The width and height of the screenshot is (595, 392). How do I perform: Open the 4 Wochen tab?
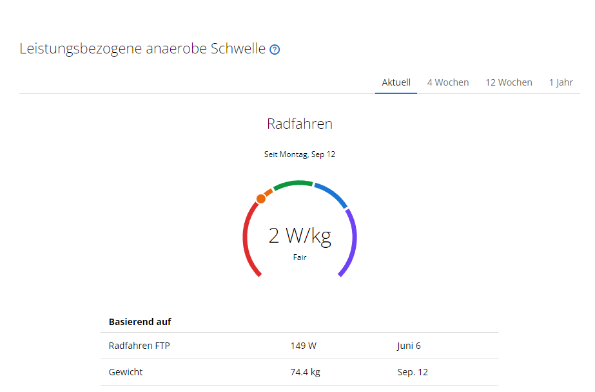point(448,82)
